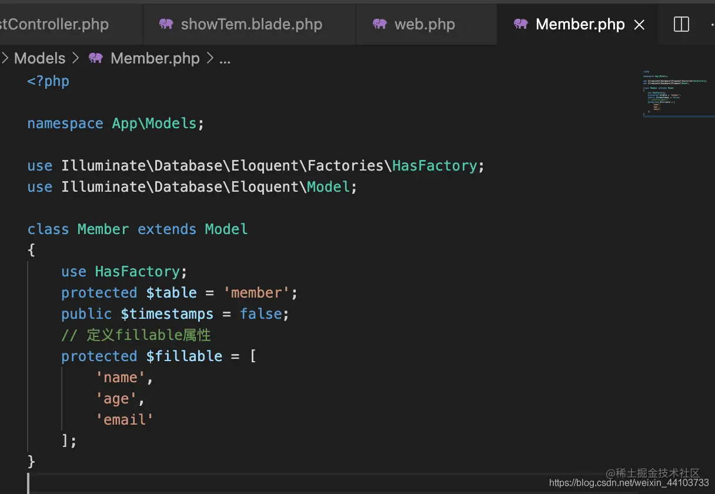Click the code minimap preview
715x494 pixels.
tap(675, 93)
